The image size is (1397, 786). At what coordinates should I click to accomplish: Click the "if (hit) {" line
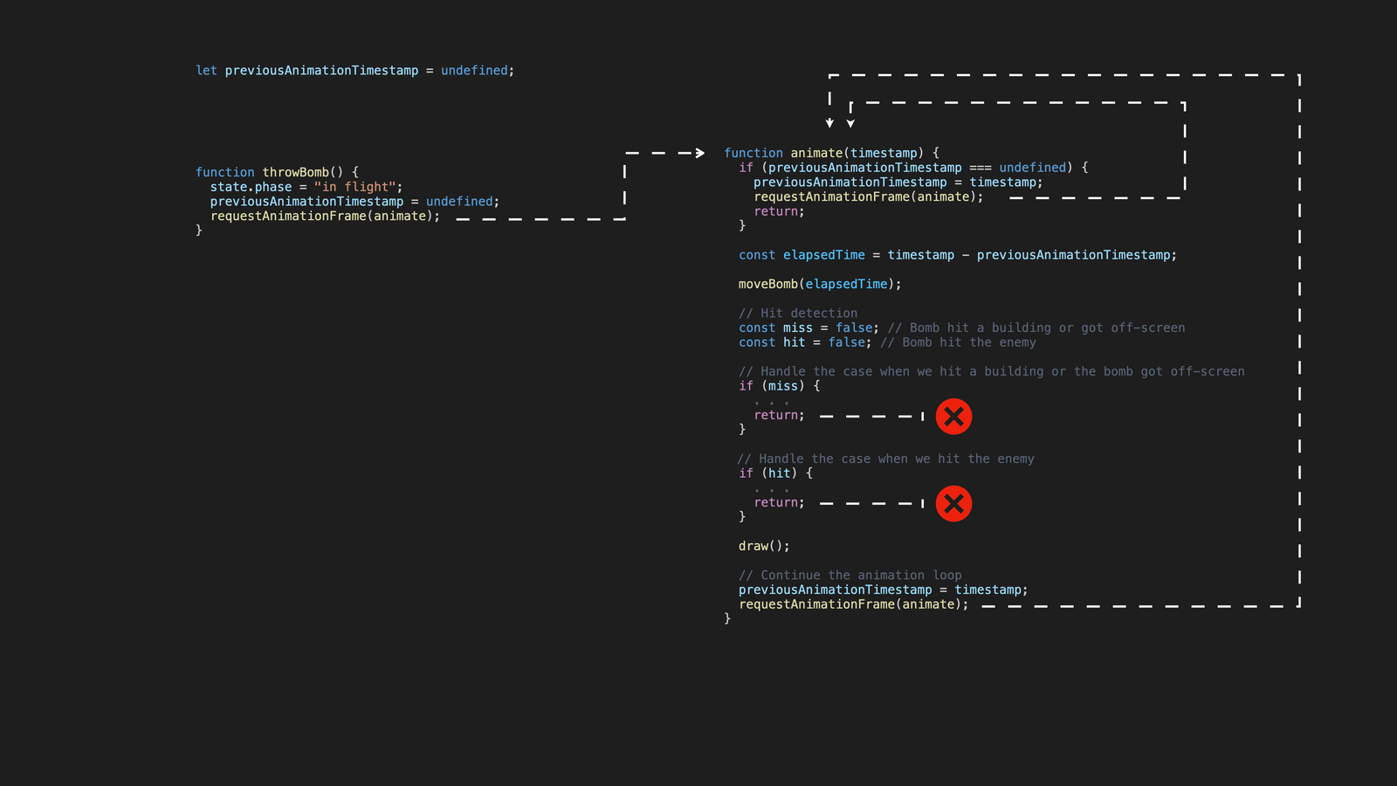point(776,473)
